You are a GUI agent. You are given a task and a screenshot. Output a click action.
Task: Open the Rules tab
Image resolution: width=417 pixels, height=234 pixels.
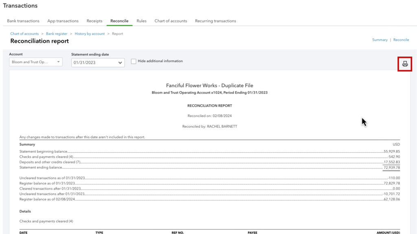141,21
